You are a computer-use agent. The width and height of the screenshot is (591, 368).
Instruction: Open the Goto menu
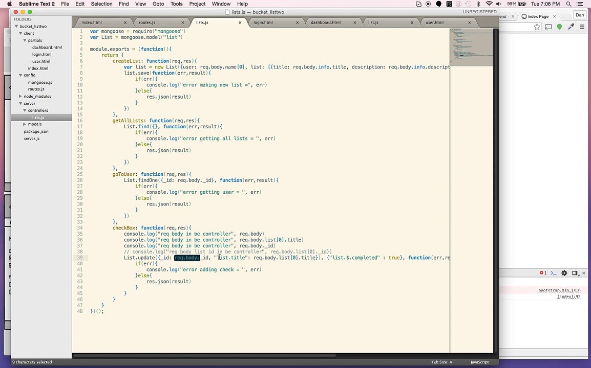pos(158,4)
